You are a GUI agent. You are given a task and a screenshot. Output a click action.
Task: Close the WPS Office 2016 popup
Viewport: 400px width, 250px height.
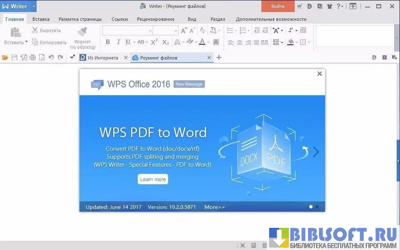[x=320, y=74]
